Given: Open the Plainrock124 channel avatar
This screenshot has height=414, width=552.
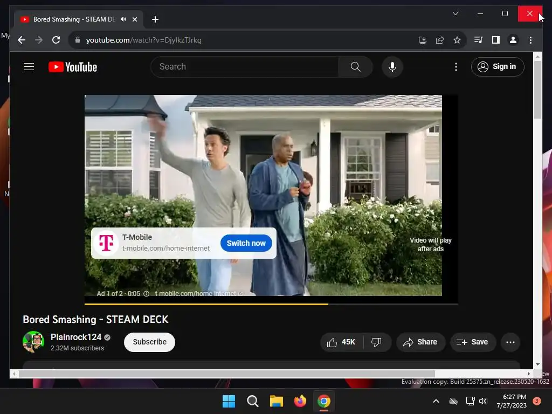Looking at the screenshot, I should click(33, 342).
